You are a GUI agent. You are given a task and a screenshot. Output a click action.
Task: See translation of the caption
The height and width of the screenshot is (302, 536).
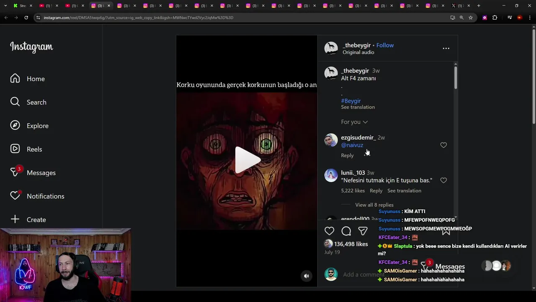click(x=358, y=107)
